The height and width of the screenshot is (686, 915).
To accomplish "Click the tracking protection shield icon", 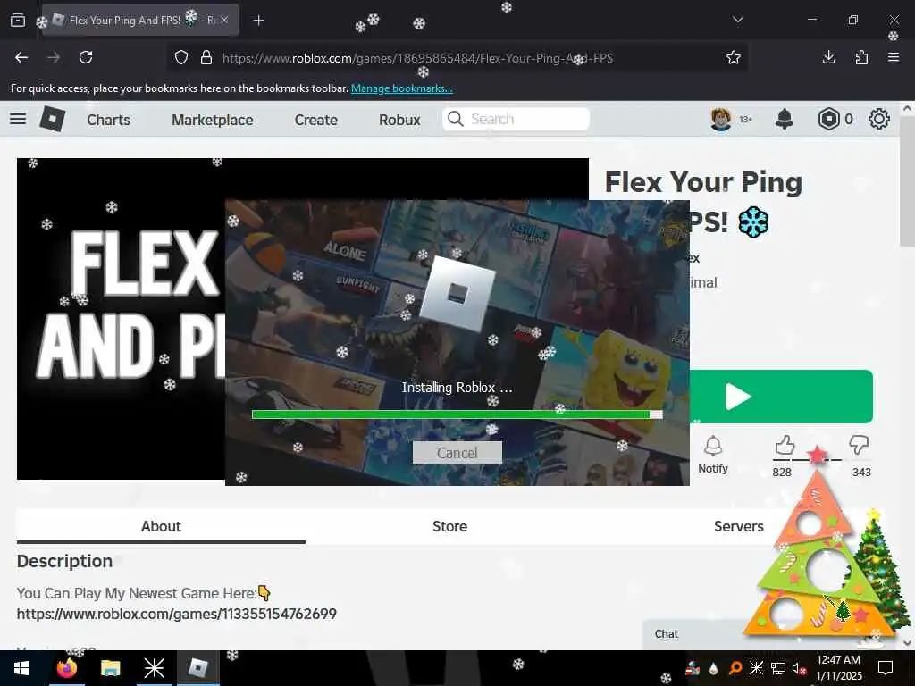I will pyautogui.click(x=181, y=57).
